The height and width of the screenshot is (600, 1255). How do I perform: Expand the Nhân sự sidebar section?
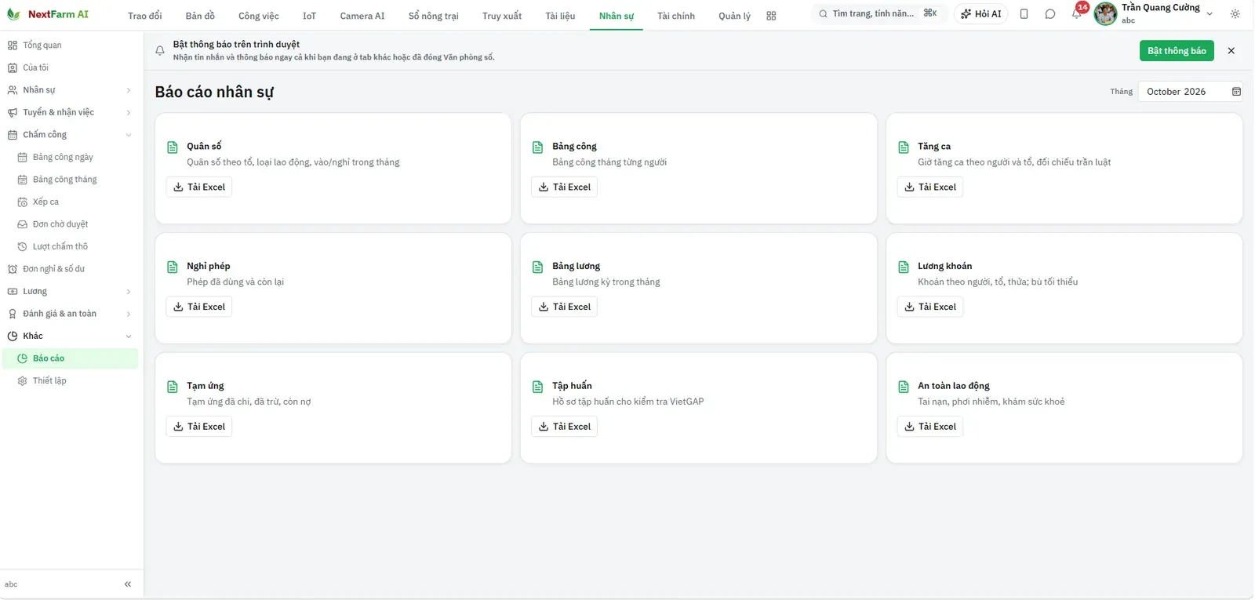[71, 90]
